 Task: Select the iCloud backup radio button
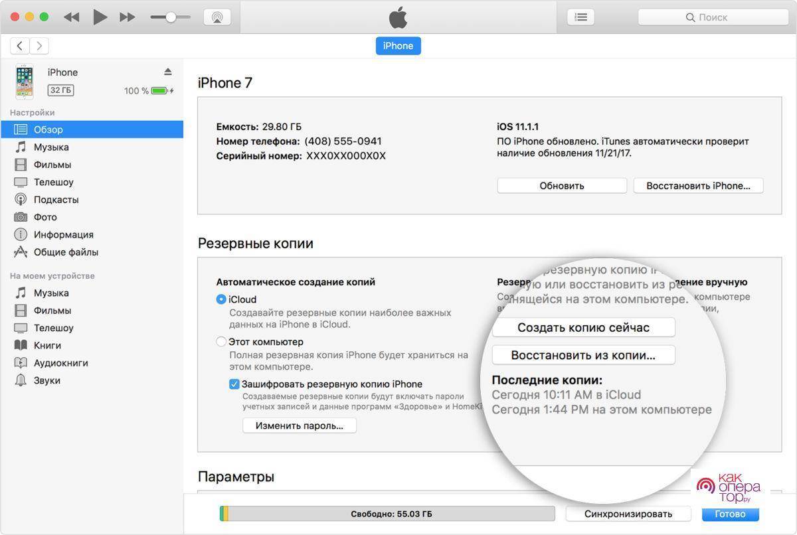pos(221,299)
